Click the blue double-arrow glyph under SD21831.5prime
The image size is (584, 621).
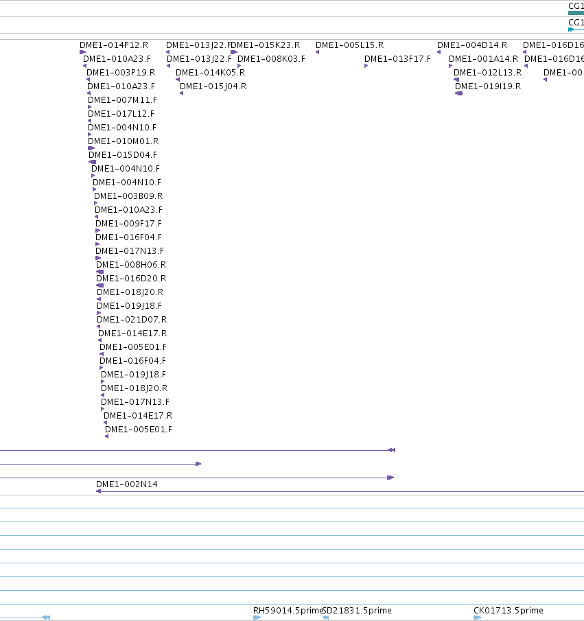coord(325,618)
